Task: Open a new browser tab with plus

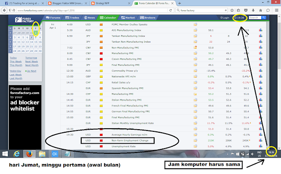Action: (180, 3)
